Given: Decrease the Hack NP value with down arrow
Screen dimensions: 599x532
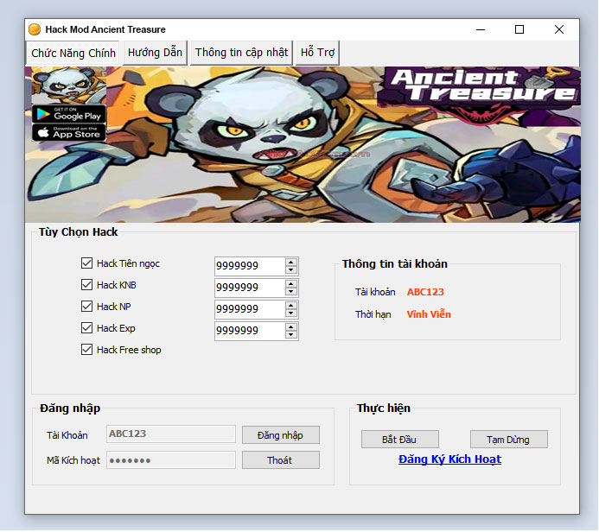Looking at the screenshot, I should coord(291,313).
